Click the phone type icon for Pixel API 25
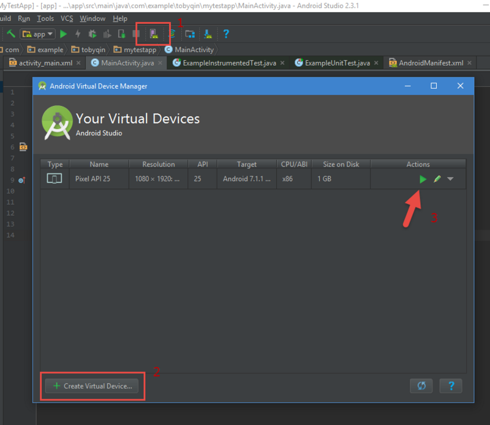 [55, 179]
